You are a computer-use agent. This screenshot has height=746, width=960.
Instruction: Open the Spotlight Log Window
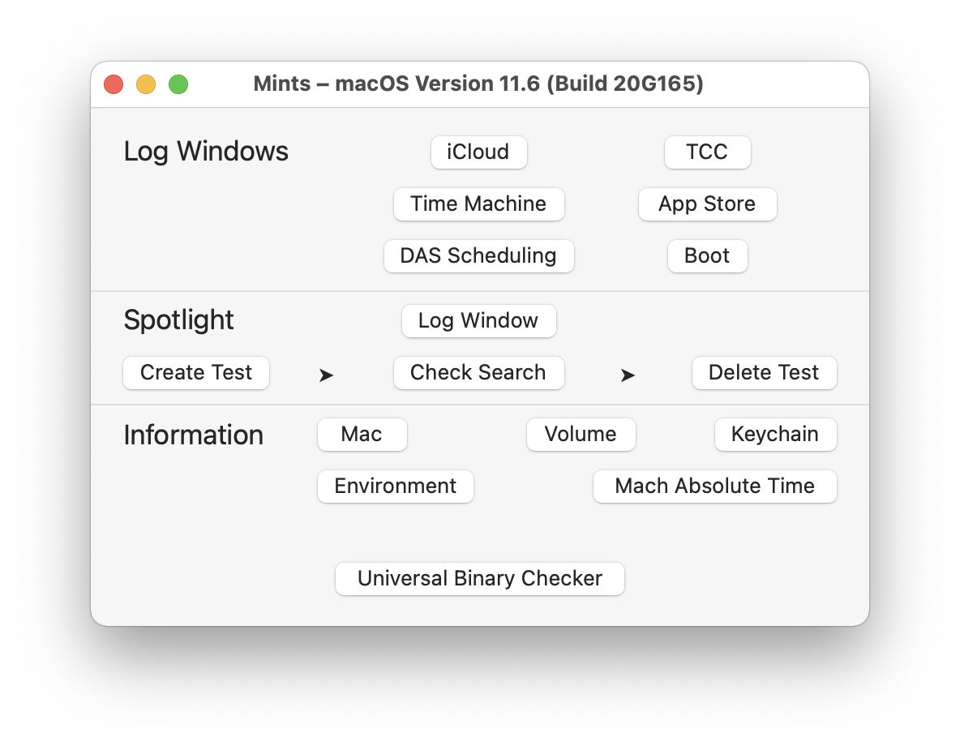(x=478, y=321)
